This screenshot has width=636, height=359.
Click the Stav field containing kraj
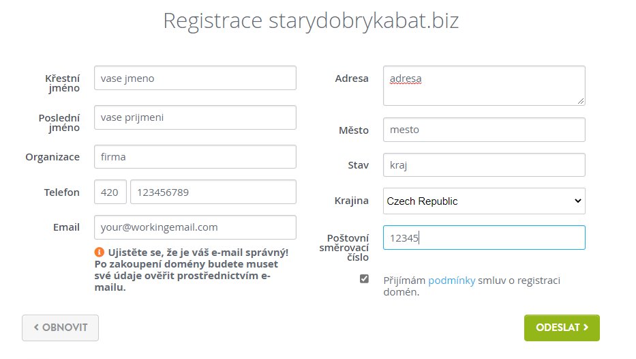(x=484, y=165)
